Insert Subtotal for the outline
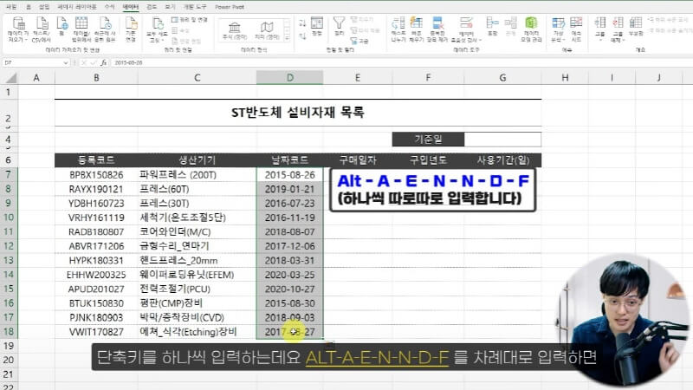Viewport: 693px width, 390px height. click(x=636, y=27)
